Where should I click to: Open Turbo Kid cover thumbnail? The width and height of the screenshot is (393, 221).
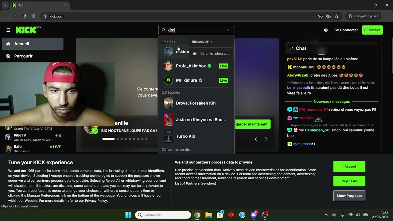[168, 136]
